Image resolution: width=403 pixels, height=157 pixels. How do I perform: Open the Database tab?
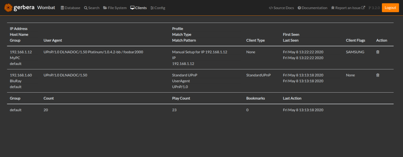71,8
